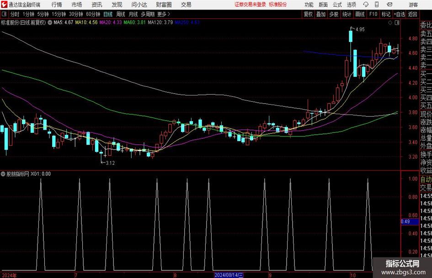
Task: Switch to 30分钟 period
Action: [76, 14]
